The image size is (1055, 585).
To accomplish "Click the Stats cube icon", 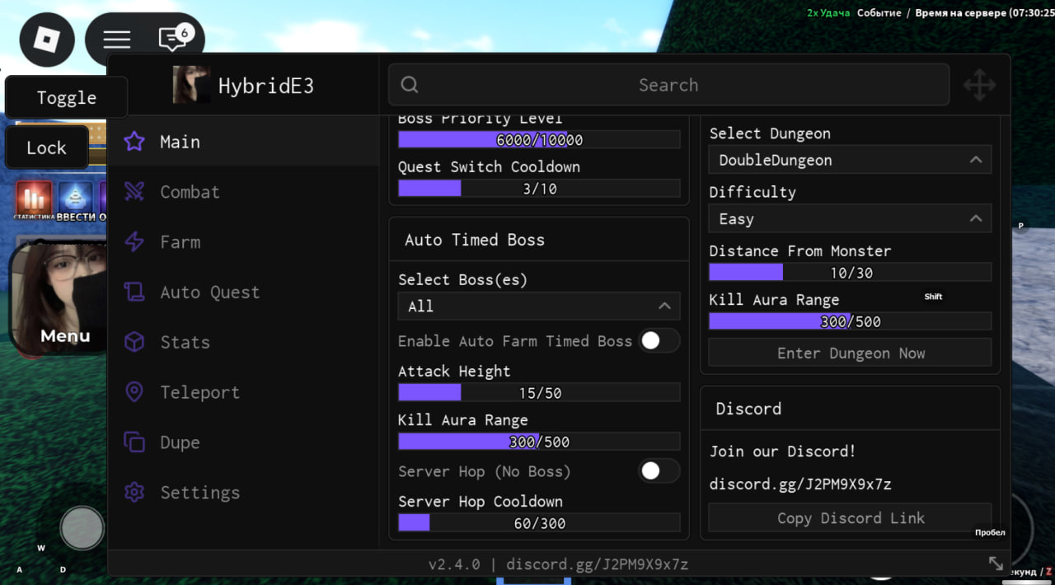I will (134, 342).
